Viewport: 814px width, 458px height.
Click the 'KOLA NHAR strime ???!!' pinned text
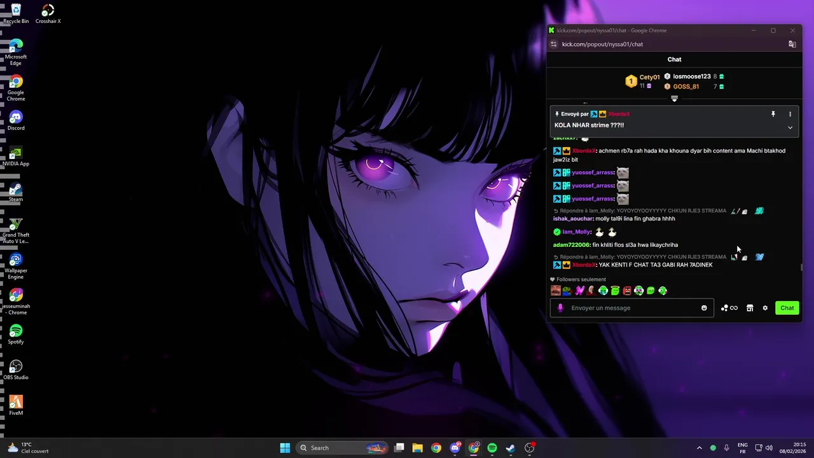coord(589,125)
